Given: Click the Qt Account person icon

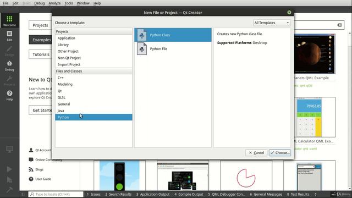Looking at the screenshot, I should click(x=31, y=150).
